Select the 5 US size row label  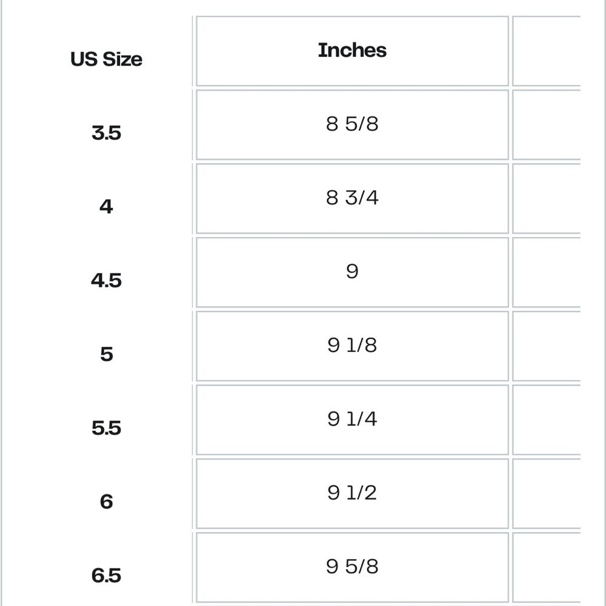point(106,354)
